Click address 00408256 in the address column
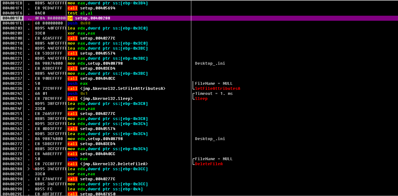This screenshot has height=196, width=398. tap(12, 119)
